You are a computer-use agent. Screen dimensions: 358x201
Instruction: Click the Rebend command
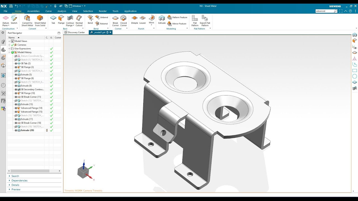click(102, 24)
